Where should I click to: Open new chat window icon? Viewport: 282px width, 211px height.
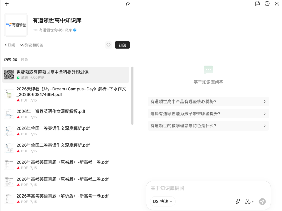click(x=257, y=3)
